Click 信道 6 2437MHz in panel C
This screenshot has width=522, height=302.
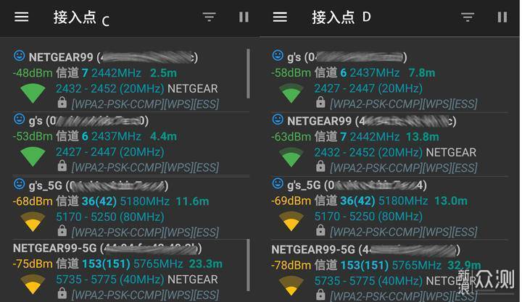click(99, 136)
